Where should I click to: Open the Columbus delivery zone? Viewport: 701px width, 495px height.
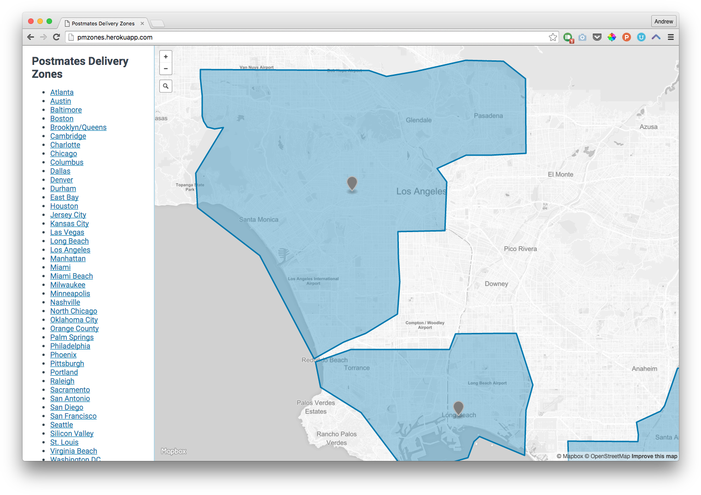pos(67,163)
